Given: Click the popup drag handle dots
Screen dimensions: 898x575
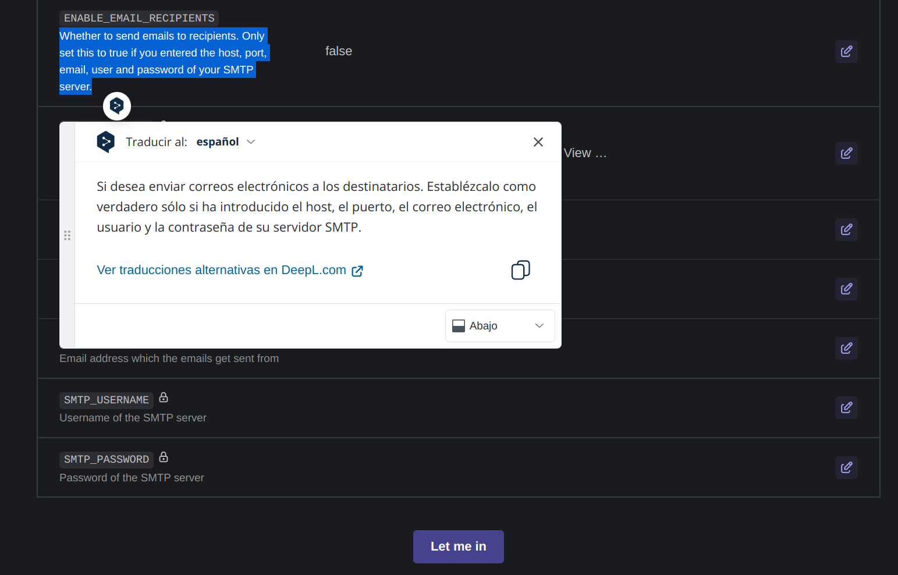Looking at the screenshot, I should point(68,236).
